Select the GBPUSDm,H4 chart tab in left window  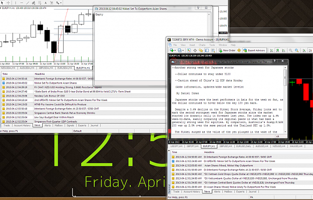(x=46, y=68)
